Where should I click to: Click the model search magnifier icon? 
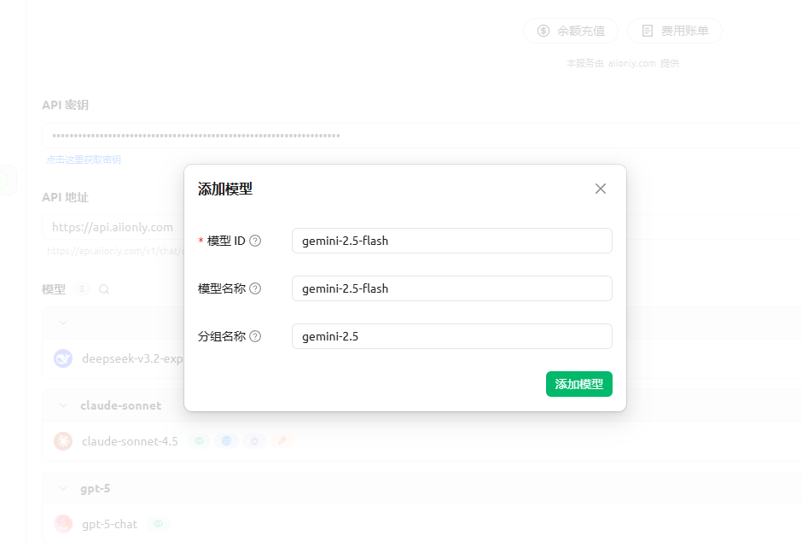104,289
